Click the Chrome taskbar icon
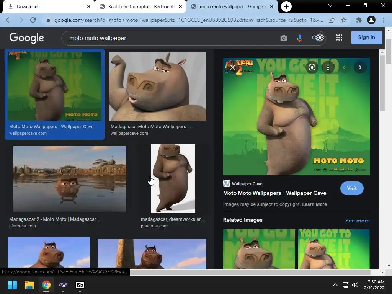Image resolution: width=392 pixels, height=294 pixels. tap(46, 285)
